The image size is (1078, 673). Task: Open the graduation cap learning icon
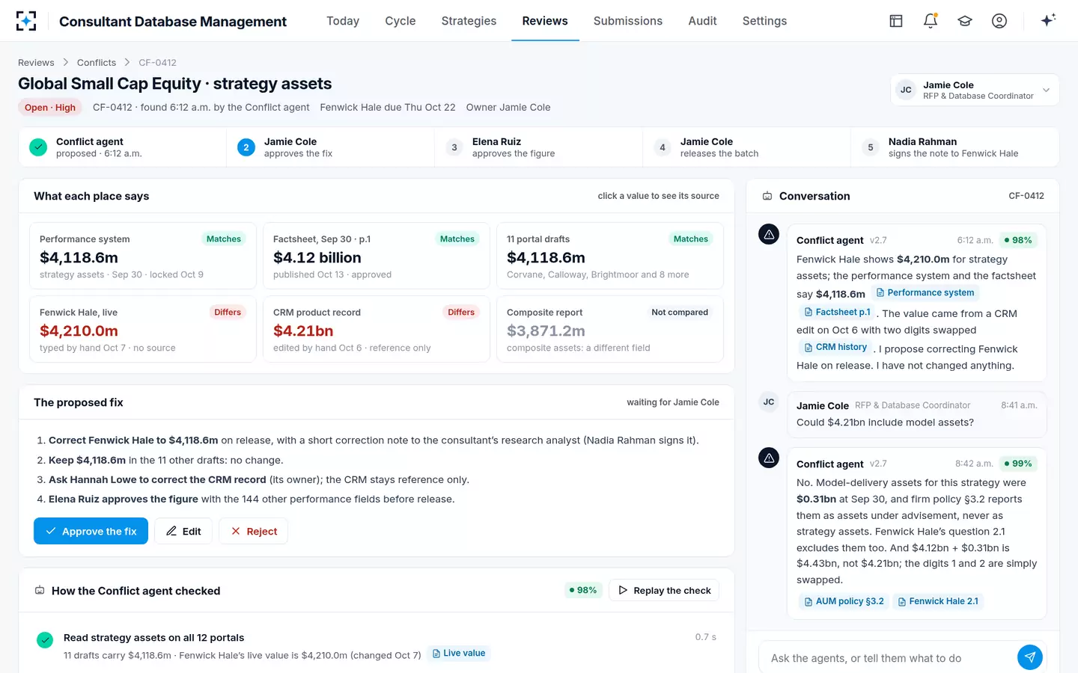coord(965,21)
